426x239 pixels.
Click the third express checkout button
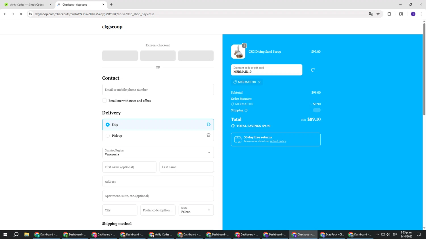[x=196, y=56]
